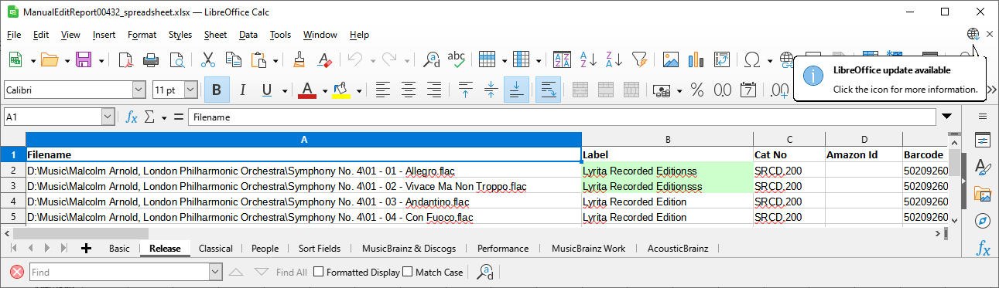This screenshot has width=999, height=288.
Task: Switch to the Classical sheet tab
Action: pyautogui.click(x=216, y=249)
